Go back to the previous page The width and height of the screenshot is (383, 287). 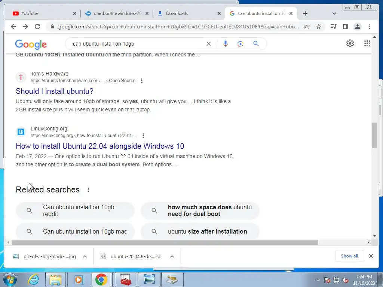tap(13, 27)
